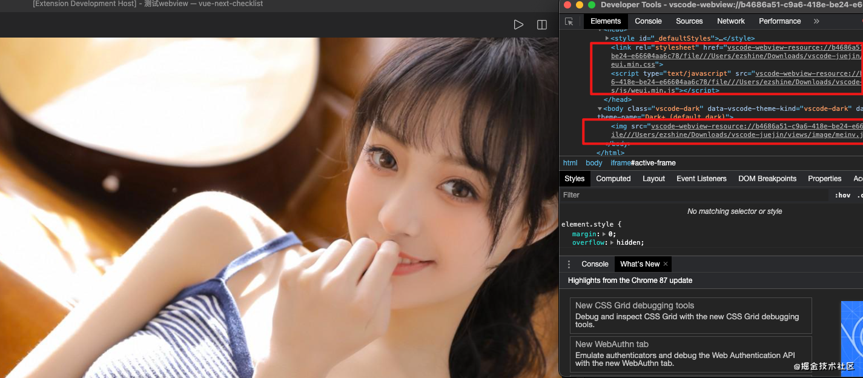Expand the margin shorthand property triangle
The width and height of the screenshot is (863, 378).
pos(604,234)
